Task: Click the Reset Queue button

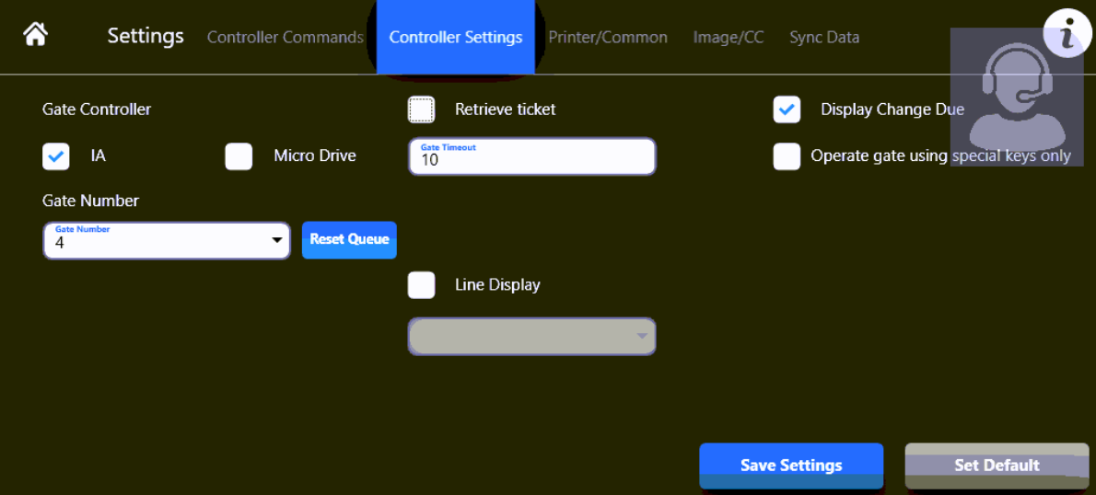Action: [x=349, y=239]
